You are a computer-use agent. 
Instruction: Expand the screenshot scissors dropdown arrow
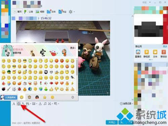point(52,104)
